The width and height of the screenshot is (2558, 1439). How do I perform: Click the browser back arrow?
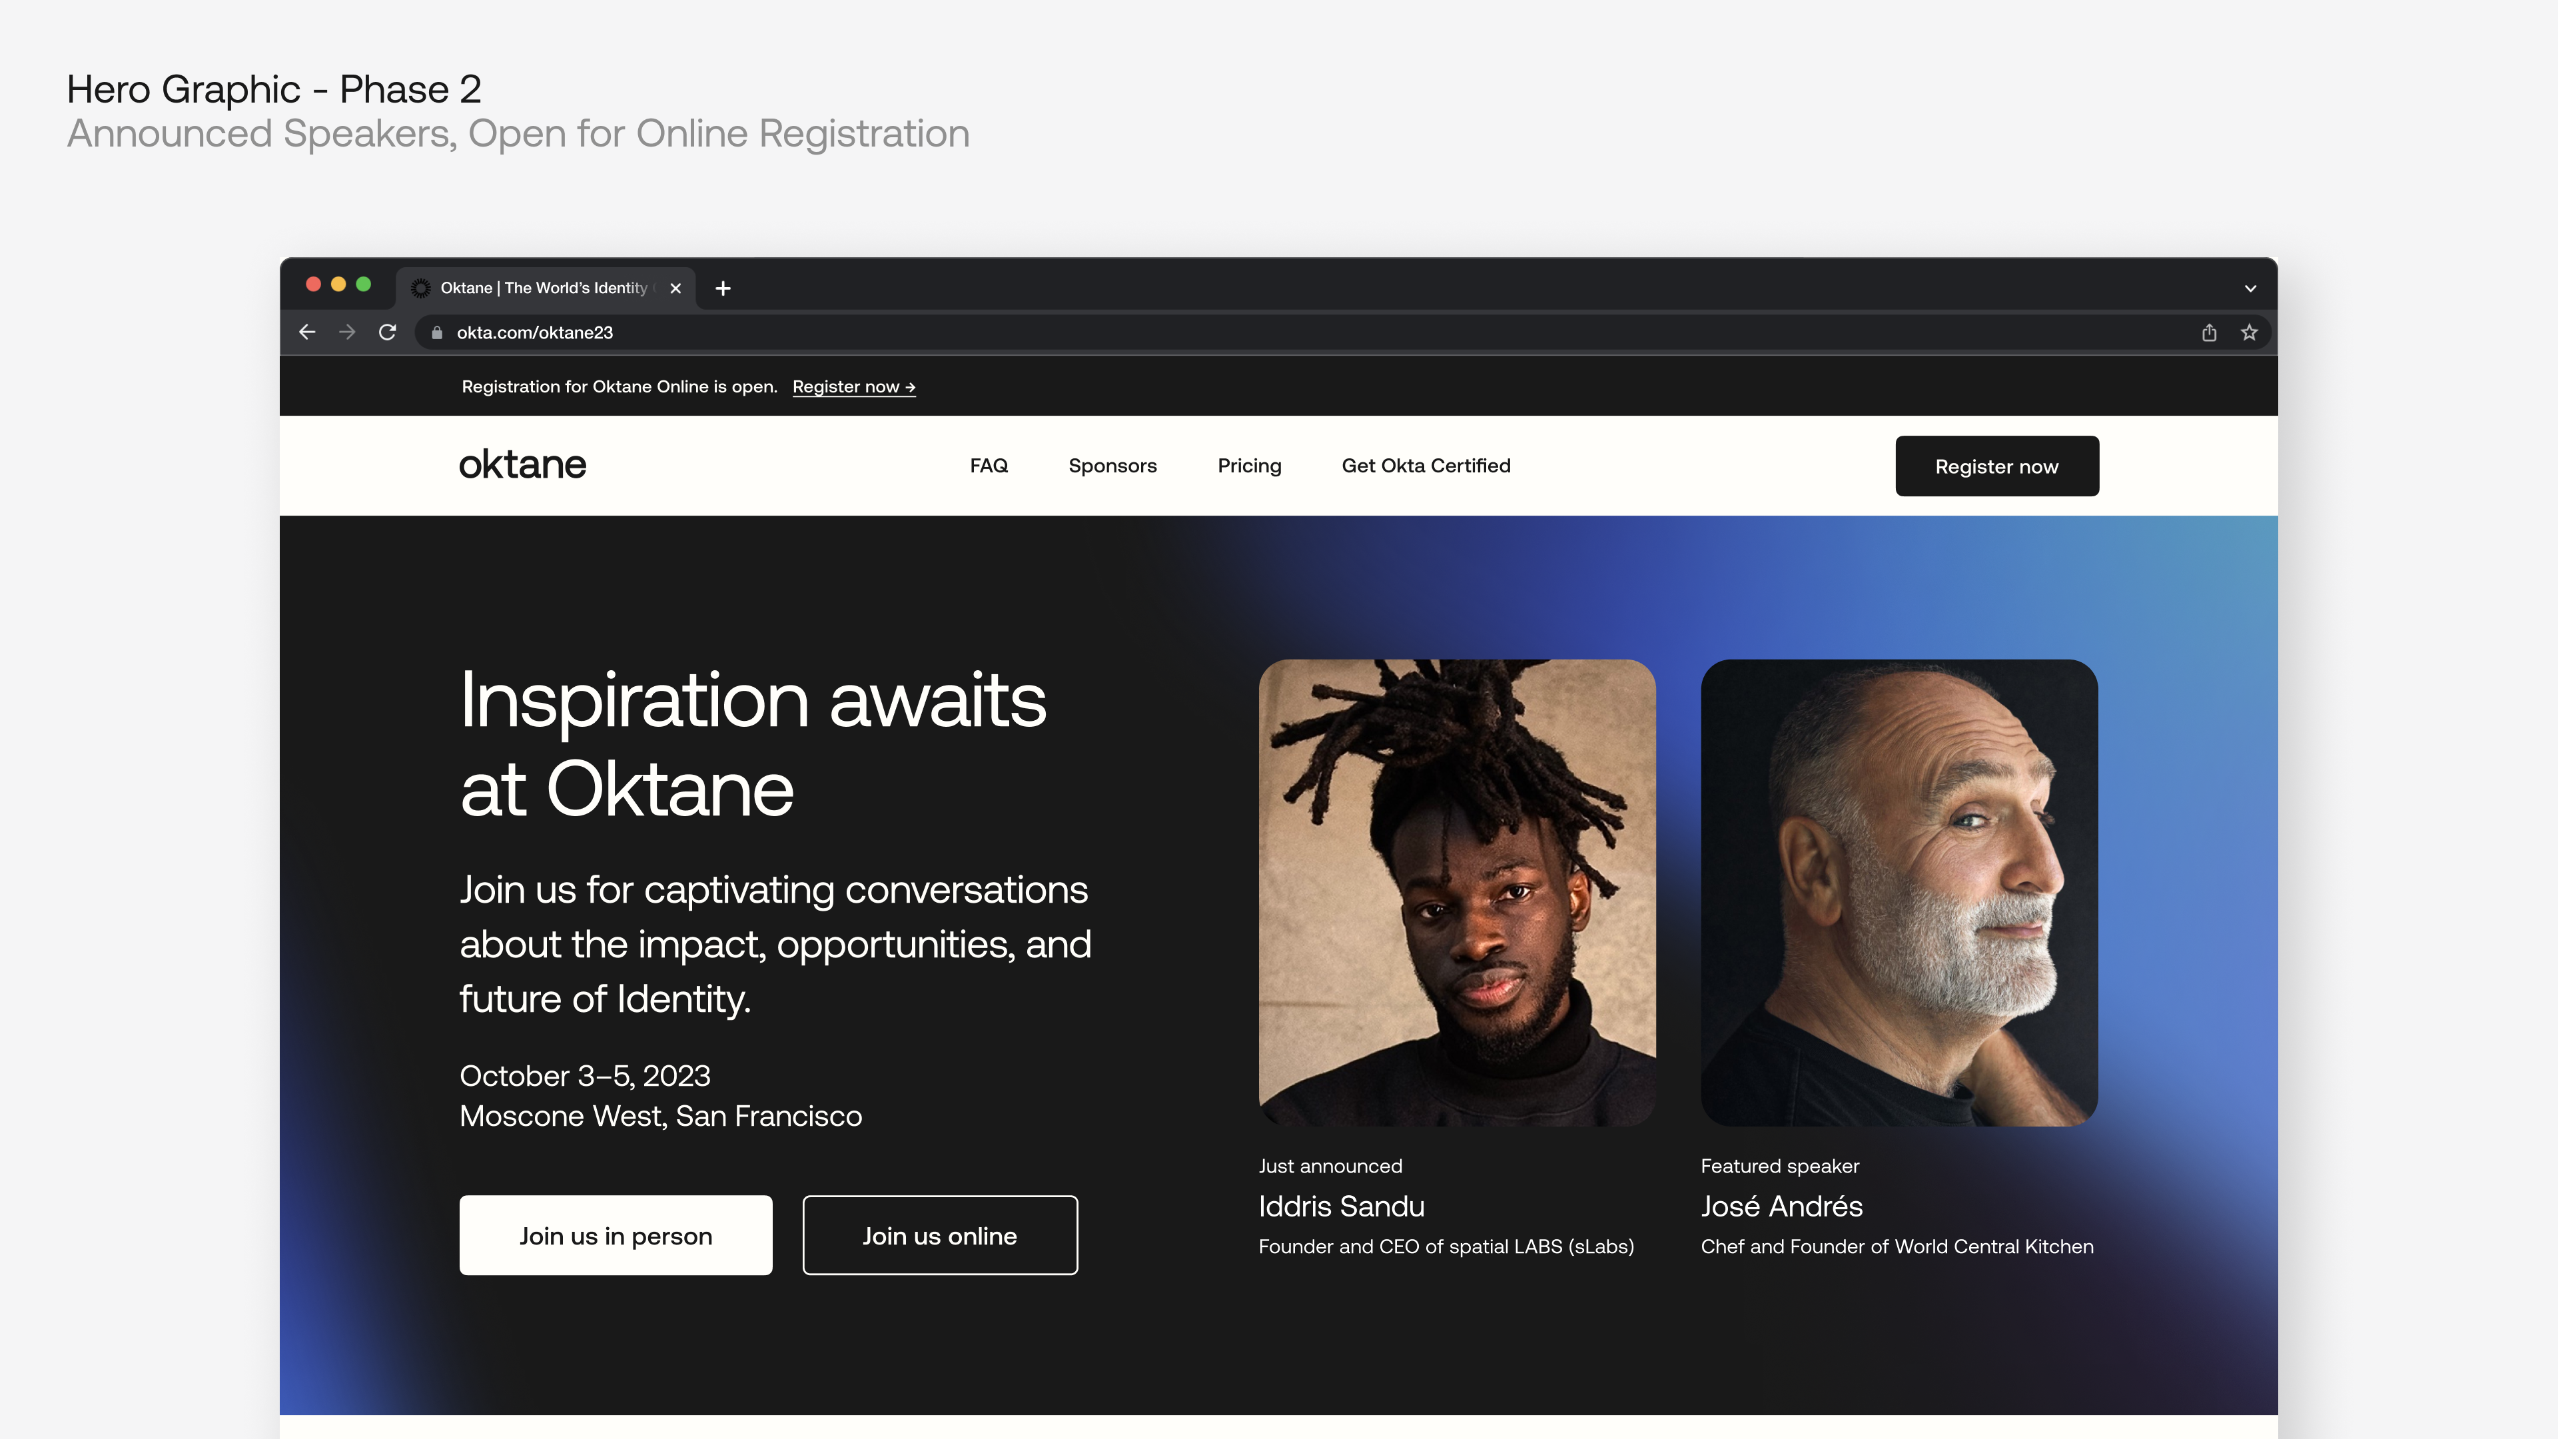point(307,332)
